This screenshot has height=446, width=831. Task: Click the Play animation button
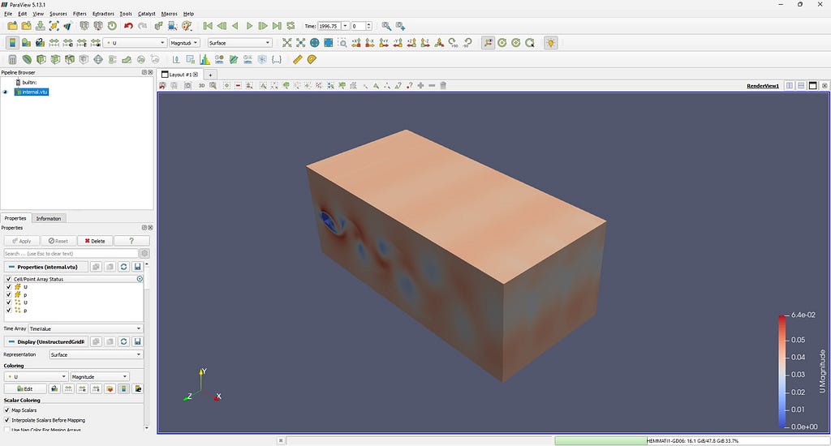click(249, 26)
